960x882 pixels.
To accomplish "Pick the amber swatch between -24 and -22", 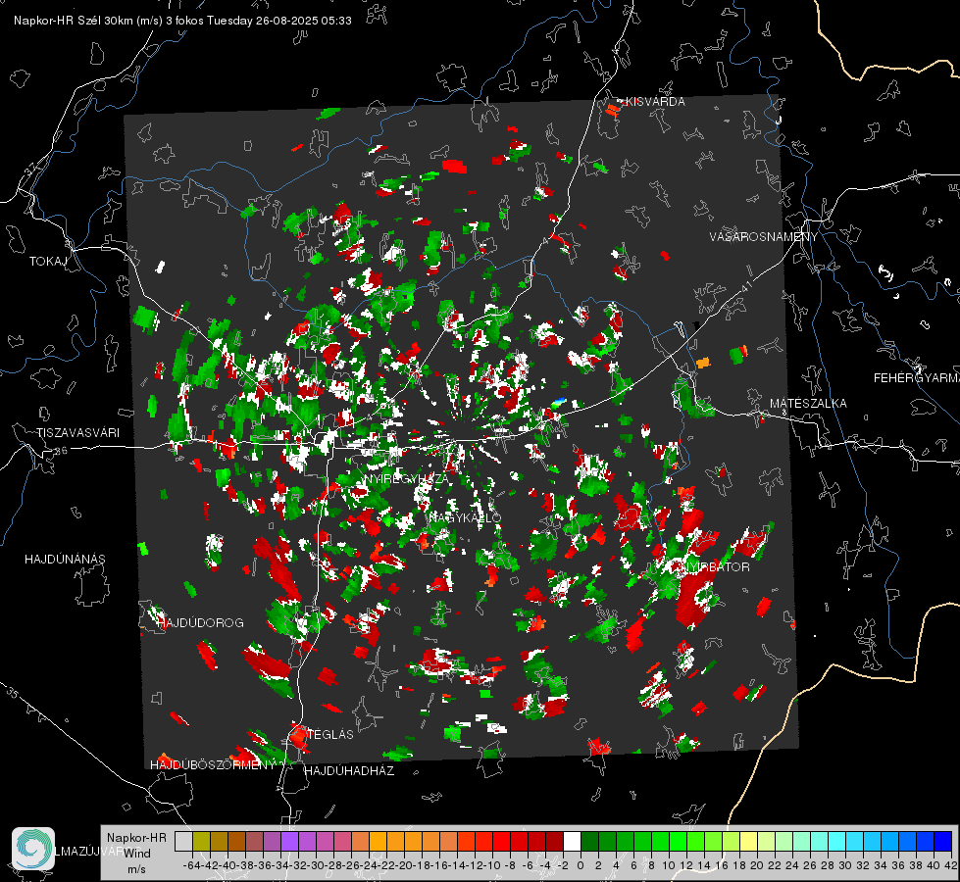I will 378,841.
